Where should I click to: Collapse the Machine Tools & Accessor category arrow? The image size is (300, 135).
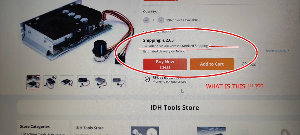pos(22,134)
